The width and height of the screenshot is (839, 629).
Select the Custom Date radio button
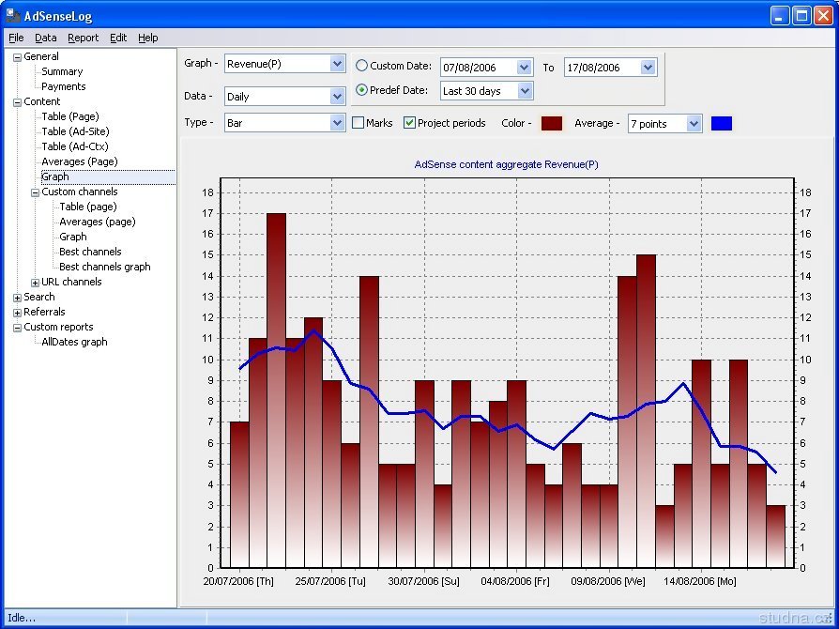pos(362,66)
